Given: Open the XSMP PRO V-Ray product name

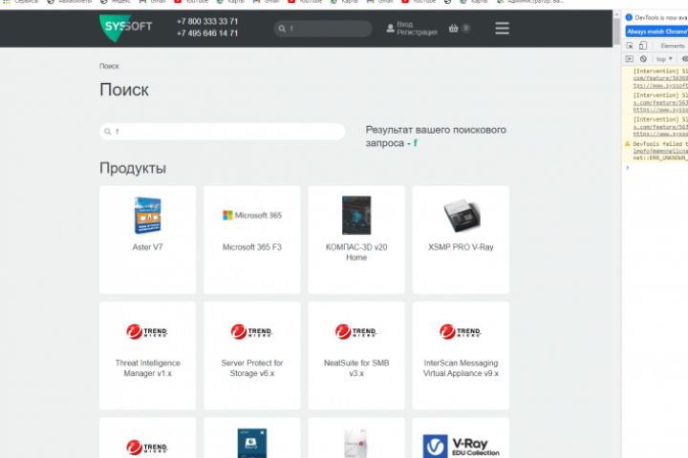Looking at the screenshot, I should pyautogui.click(x=461, y=247).
